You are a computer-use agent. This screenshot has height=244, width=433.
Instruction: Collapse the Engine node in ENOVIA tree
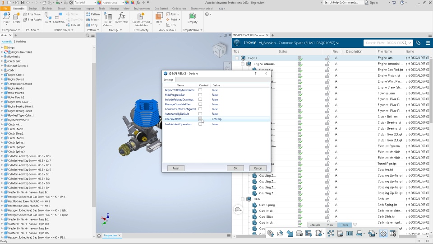pos(237,58)
